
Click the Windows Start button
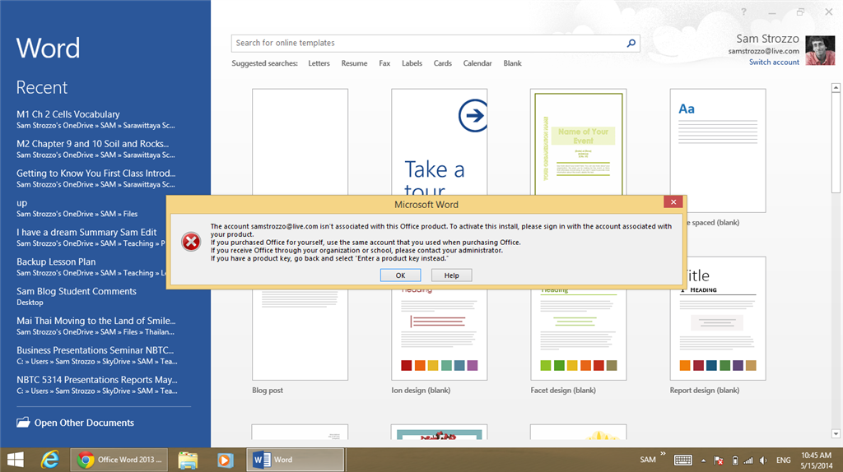coord(15,460)
